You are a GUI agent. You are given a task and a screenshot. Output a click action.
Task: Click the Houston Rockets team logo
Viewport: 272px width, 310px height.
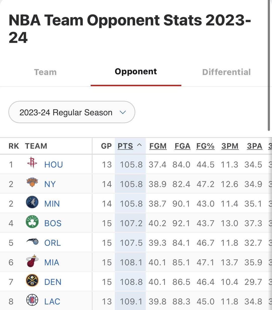coord(32,163)
